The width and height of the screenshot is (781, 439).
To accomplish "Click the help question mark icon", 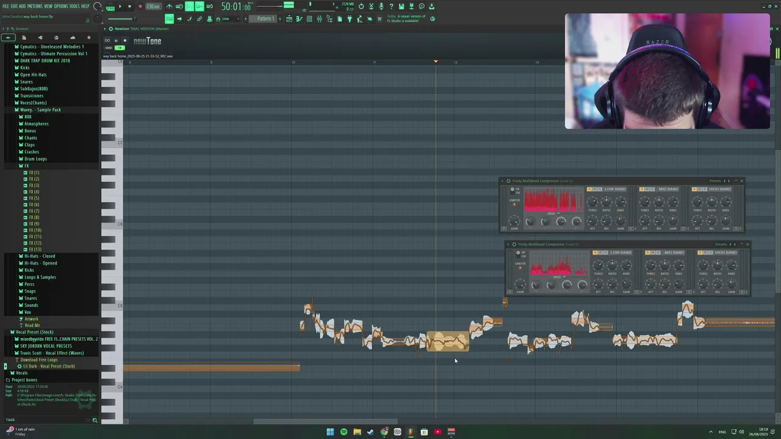I will [391, 6].
